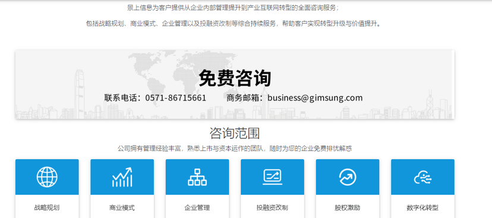Click the org chart icon for 企业管理

pyautogui.click(x=197, y=177)
